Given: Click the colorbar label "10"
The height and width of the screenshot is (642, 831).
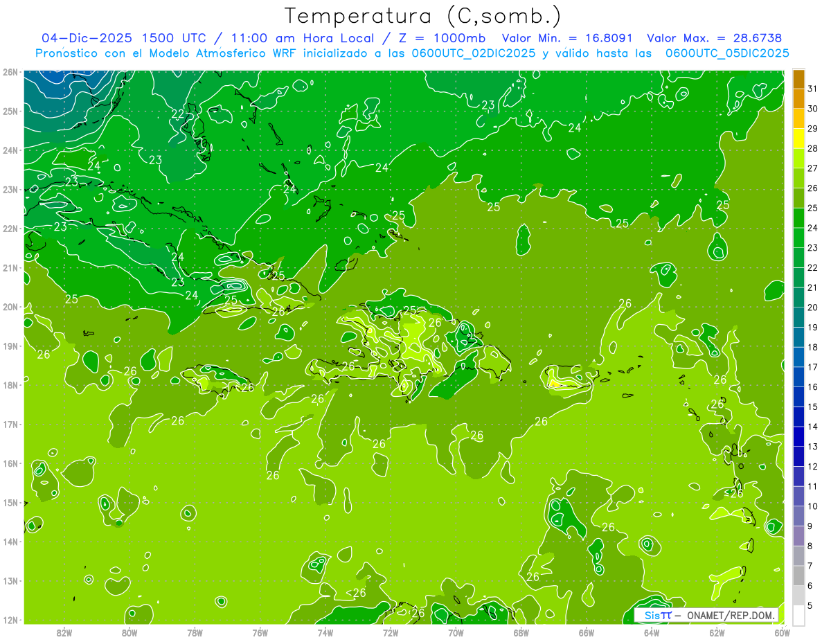Looking at the screenshot, I should [x=812, y=506].
